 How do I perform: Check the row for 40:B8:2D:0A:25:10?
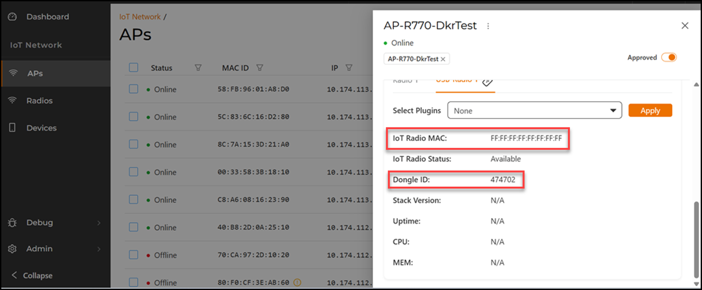133,227
